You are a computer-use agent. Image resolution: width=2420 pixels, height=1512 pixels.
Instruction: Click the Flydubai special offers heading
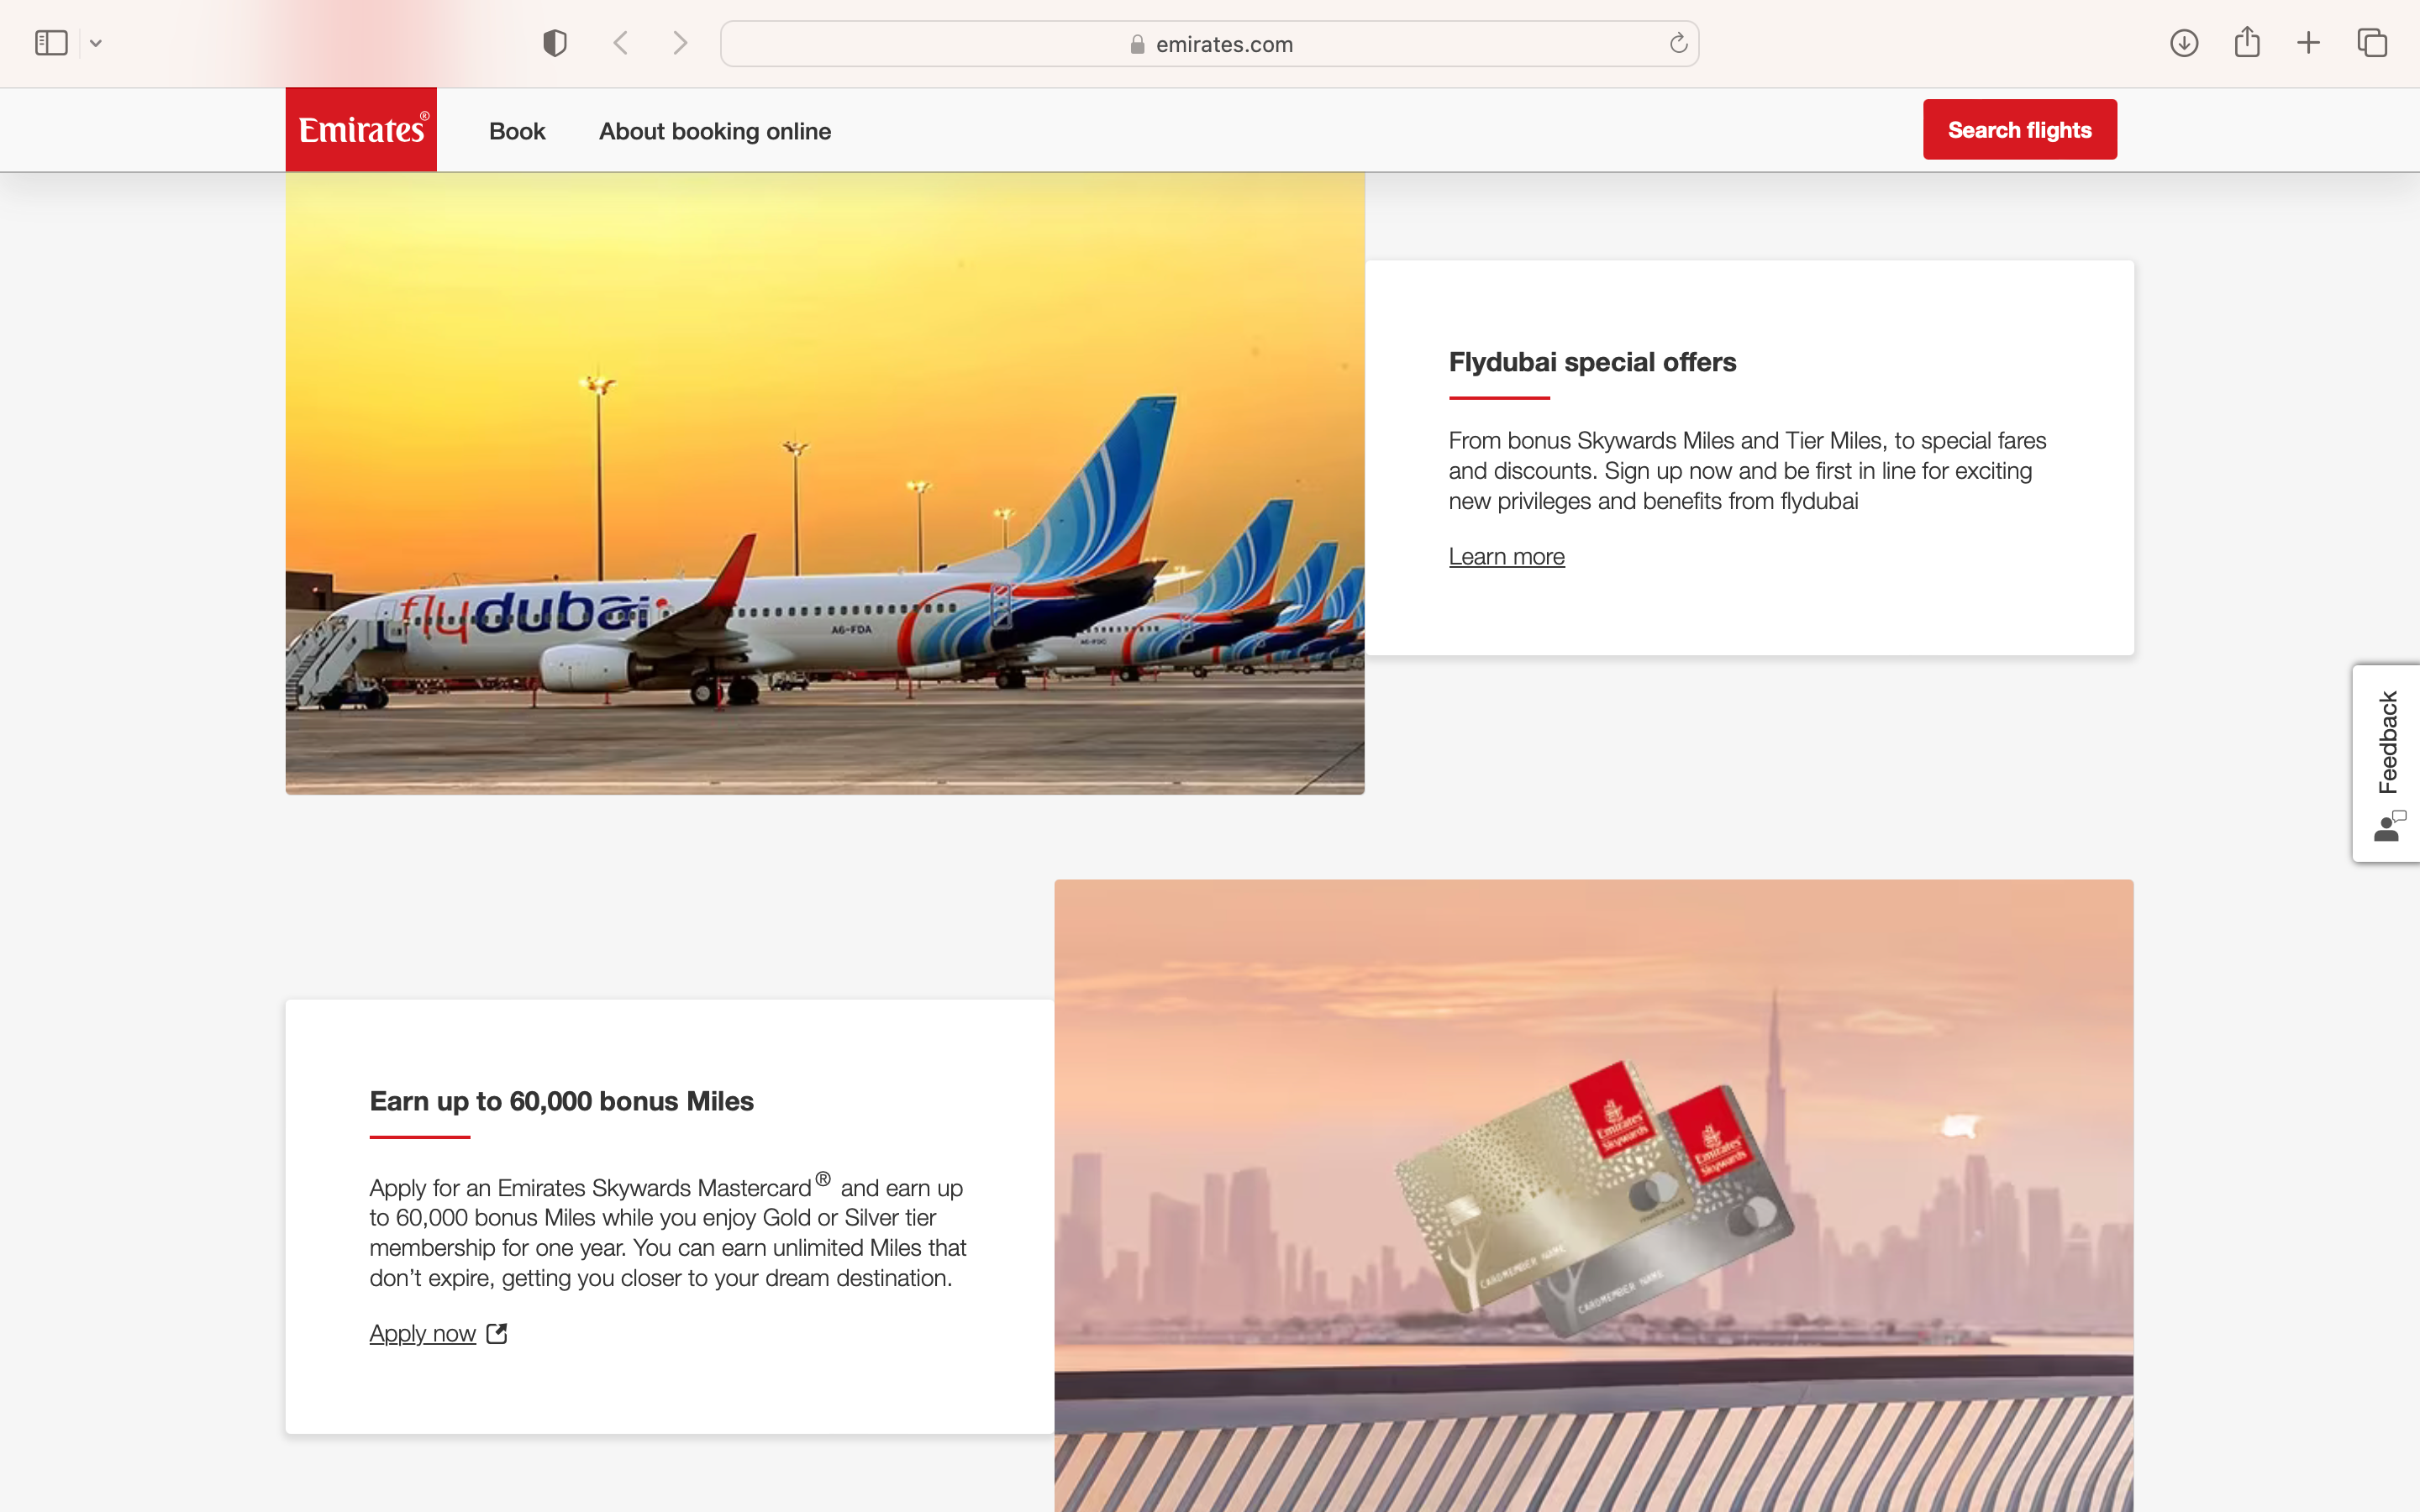pyautogui.click(x=1592, y=362)
